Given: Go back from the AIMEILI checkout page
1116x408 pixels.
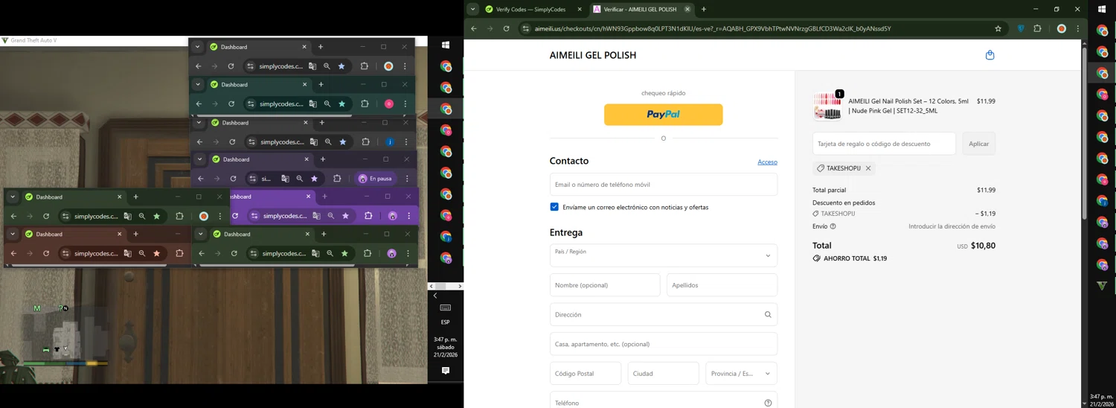Looking at the screenshot, I should click(474, 29).
